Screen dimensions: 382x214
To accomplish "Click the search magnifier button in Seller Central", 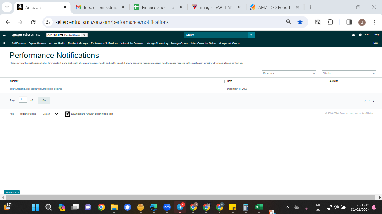I will 251,35.
